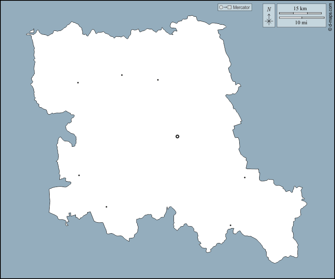Image resolution: width=335 pixels, height=279 pixels.
Task: Click the southwestern city dot near southern border
Action: click(106, 207)
